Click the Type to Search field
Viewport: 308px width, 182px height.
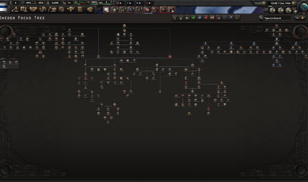coord(277,18)
